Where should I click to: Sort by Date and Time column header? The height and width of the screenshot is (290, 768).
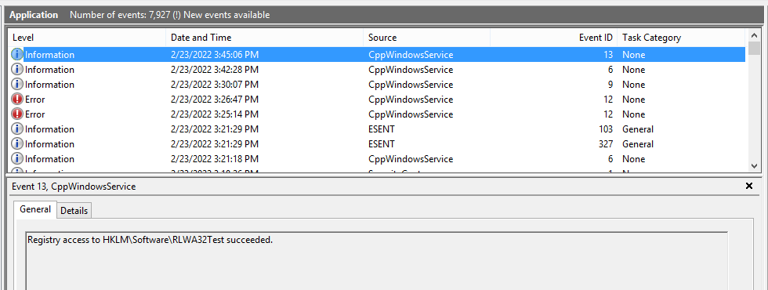[265, 38]
